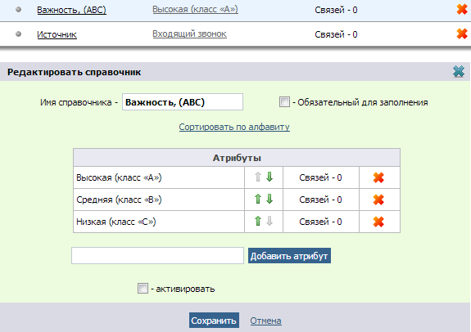Delete the Источник directory row
The width and height of the screenshot is (471, 332).
pyautogui.click(x=462, y=34)
